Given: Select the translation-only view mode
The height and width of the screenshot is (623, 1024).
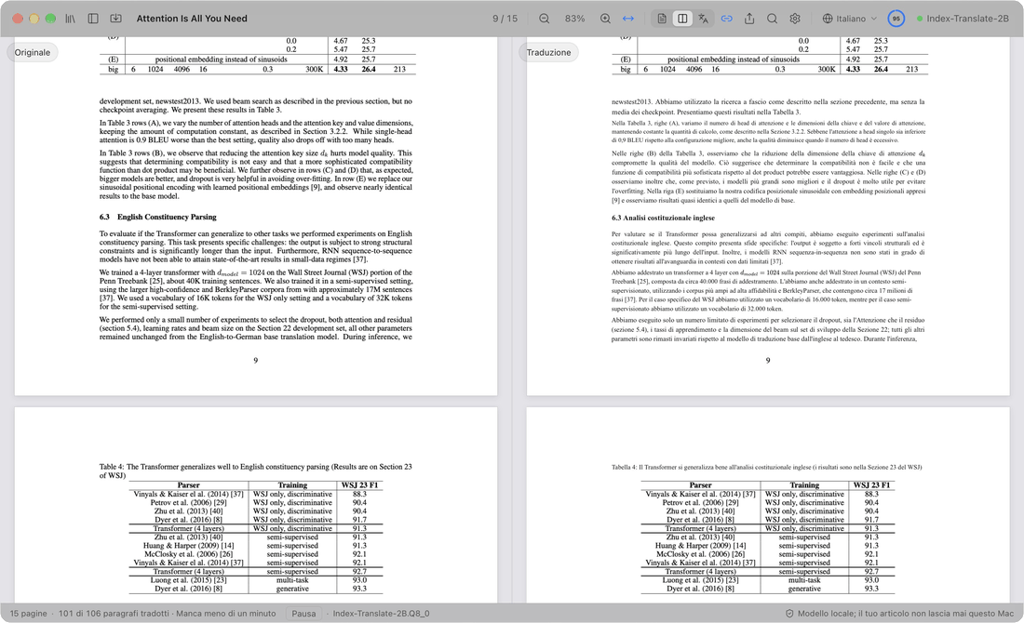Looking at the screenshot, I should (704, 19).
